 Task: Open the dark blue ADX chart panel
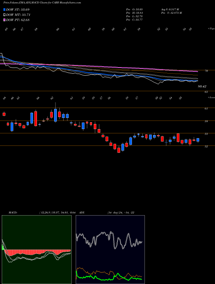coord(110,250)
